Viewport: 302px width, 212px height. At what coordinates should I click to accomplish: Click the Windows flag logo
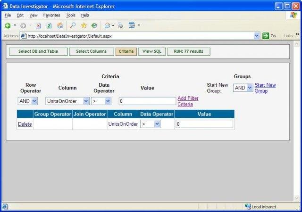point(294,15)
